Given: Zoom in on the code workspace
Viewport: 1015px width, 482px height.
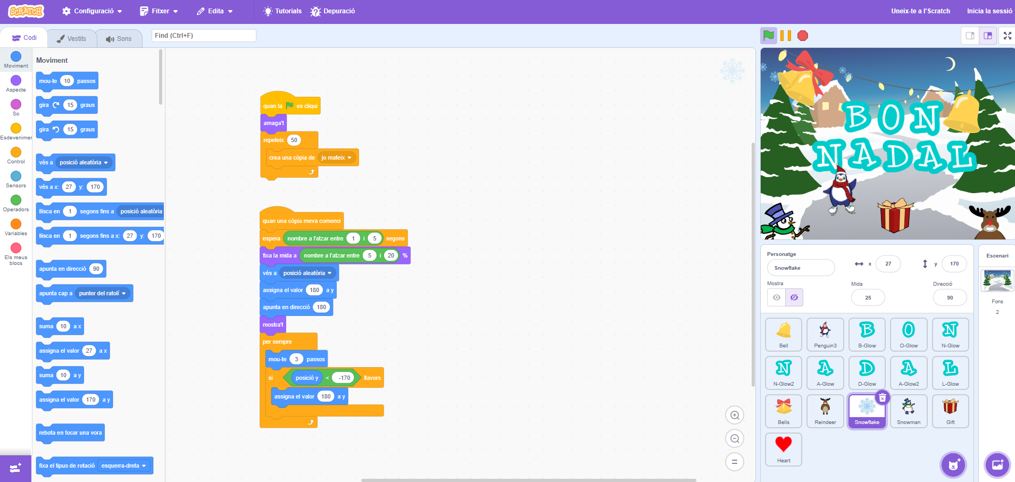Looking at the screenshot, I should pyautogui.click(x=735, y=415).
